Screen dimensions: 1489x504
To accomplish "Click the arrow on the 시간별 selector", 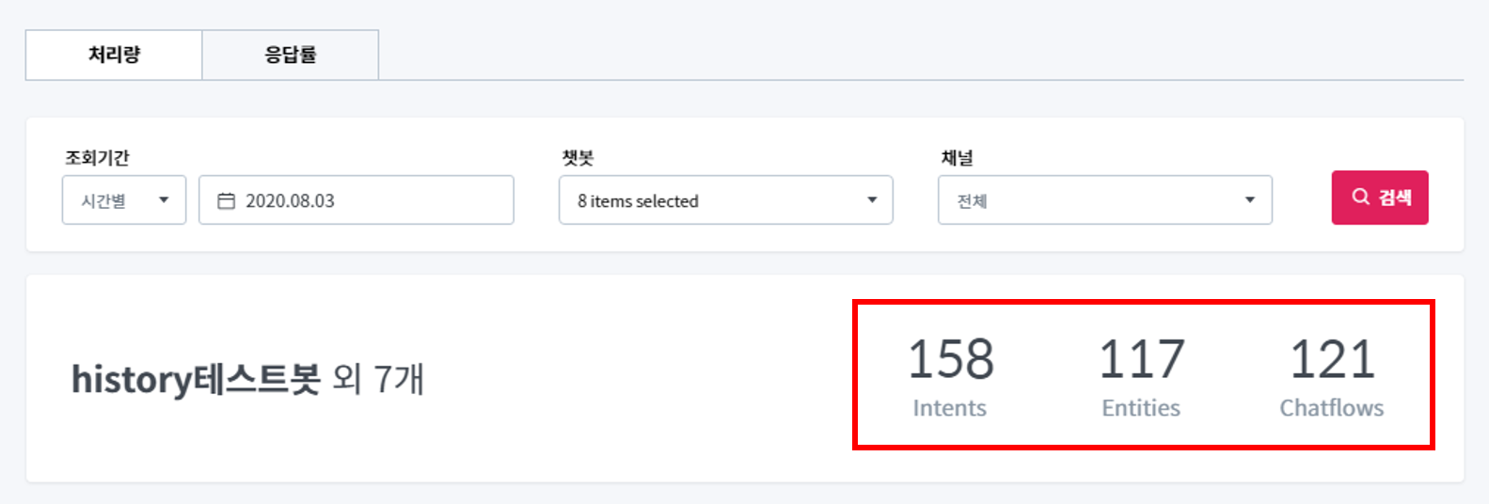I will tap(164, 200).
